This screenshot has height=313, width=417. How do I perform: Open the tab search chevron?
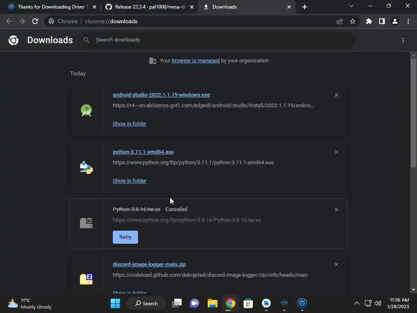tap(351, 6)
